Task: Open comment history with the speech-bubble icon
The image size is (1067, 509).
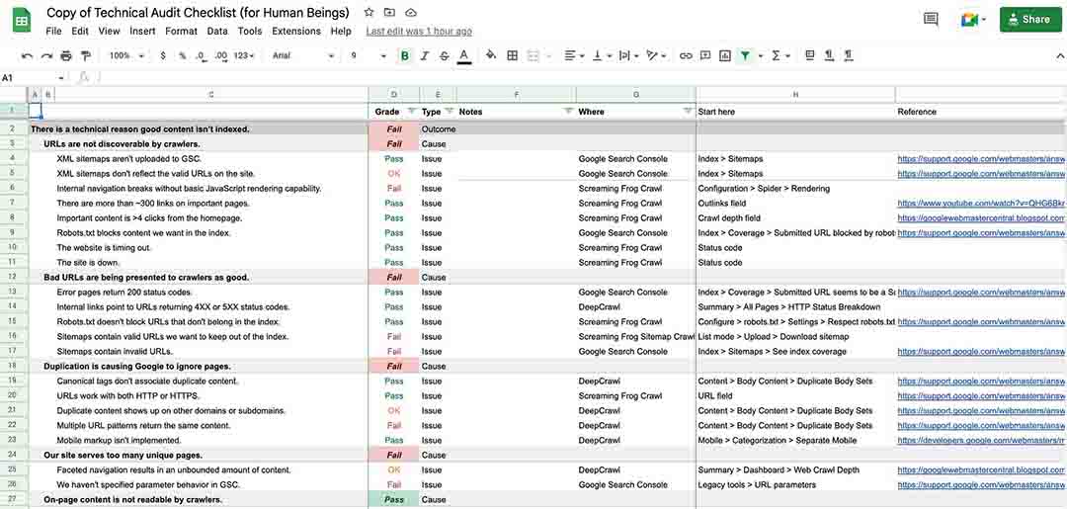Action: click(931, 19)
